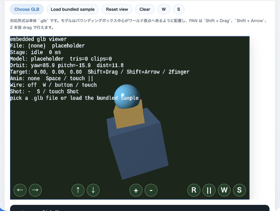Click the 'Anim: none' status line
This screenshot has width=280, height=211.
point(52,78)
